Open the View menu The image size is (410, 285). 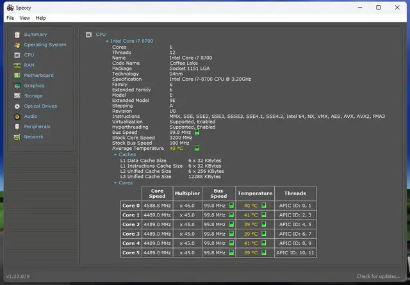[24, 18]
